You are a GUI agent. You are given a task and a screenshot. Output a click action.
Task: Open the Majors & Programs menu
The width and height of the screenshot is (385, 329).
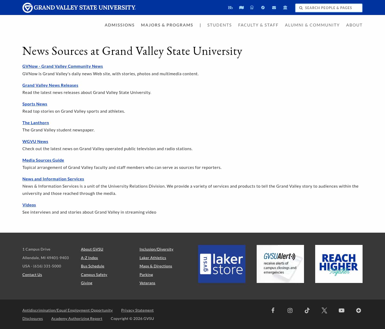coord(167,25)
